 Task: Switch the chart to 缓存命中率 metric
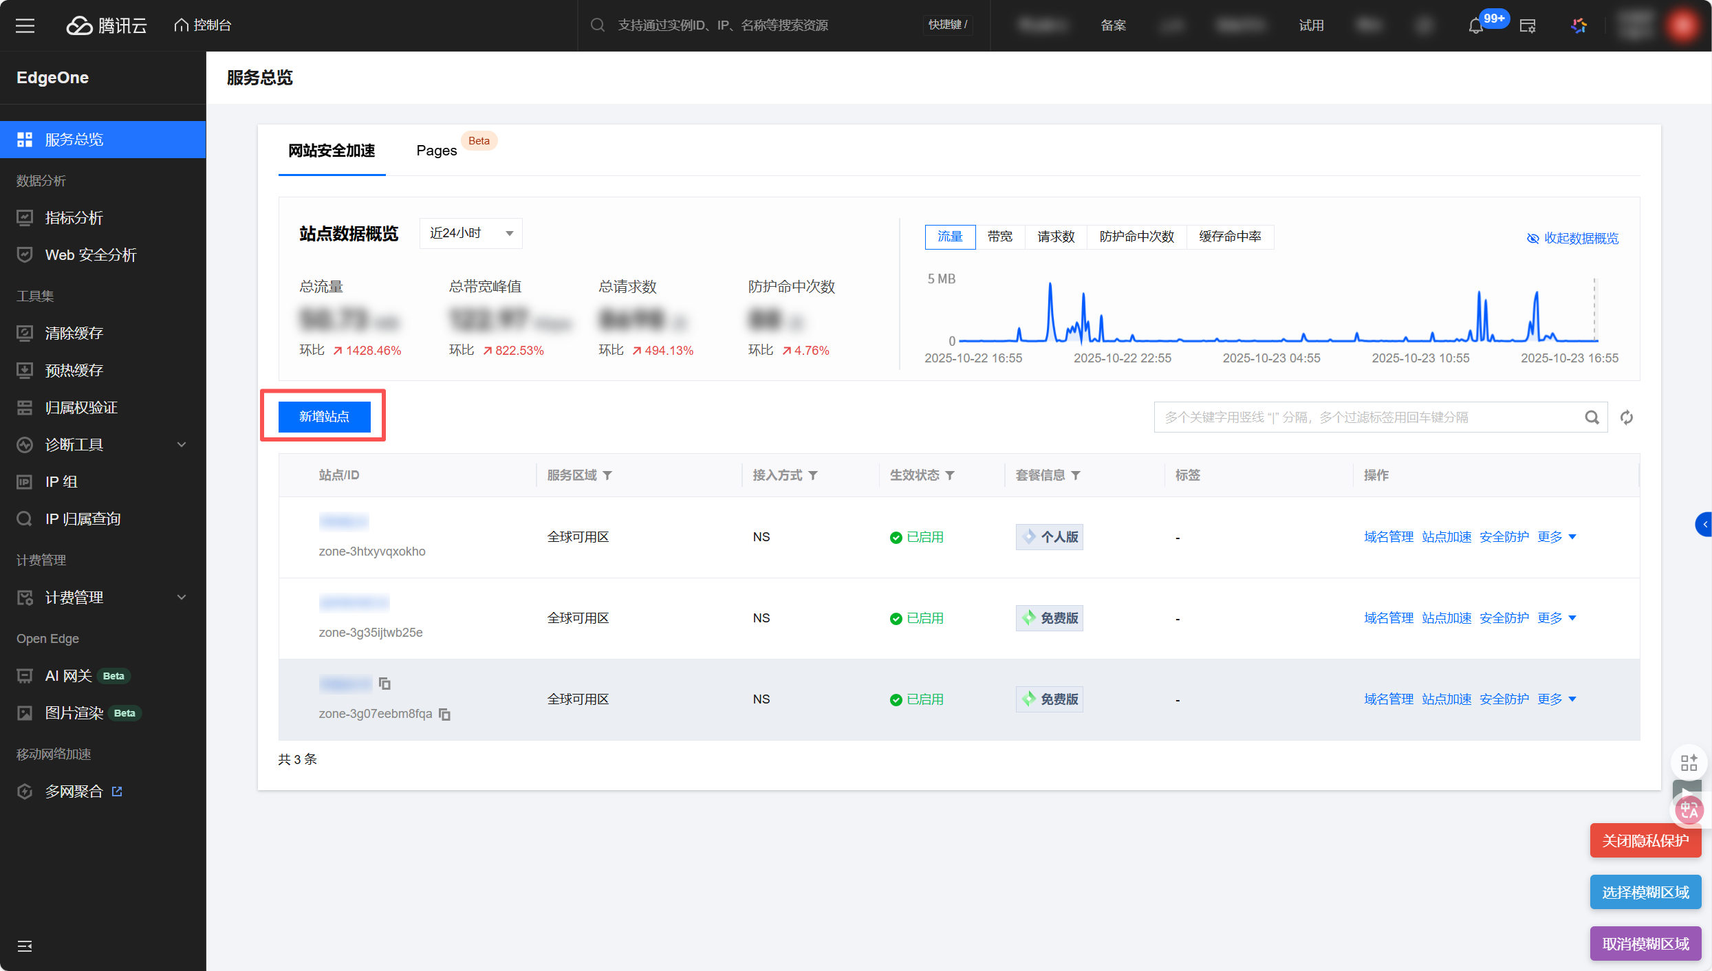click(1230, 237)
